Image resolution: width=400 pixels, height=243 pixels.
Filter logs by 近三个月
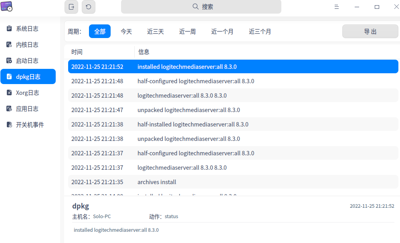click(260, 31)
